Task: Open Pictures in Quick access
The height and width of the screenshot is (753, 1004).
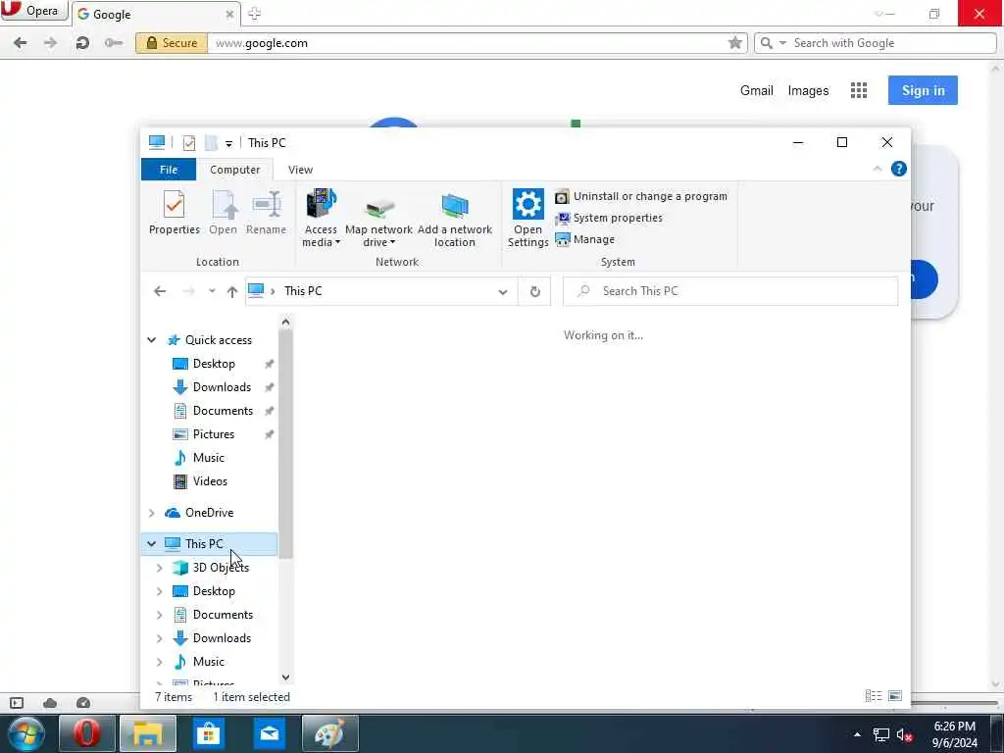Action: pos(213,434)
